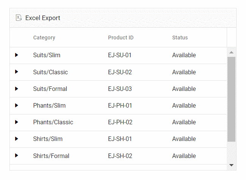Click the Excel Export icon
Screen dimensions: 246x180
click(x=19, y=18)
